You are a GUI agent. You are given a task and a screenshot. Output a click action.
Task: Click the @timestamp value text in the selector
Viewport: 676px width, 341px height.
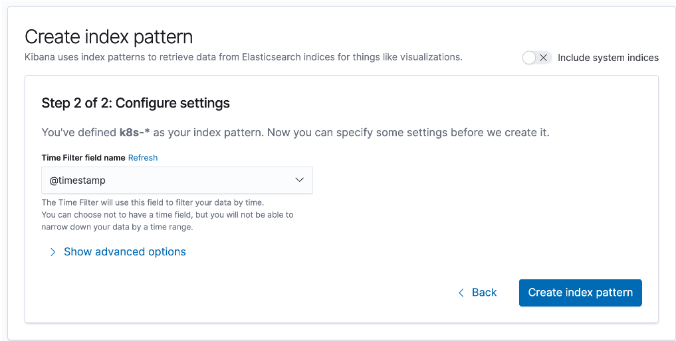click(78, 180)
